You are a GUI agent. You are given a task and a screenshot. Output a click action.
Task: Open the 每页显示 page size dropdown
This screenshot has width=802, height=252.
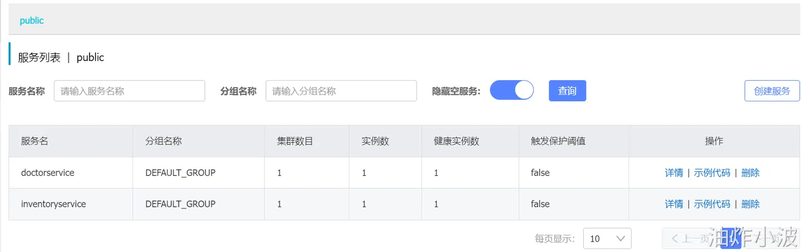[607, 238]
